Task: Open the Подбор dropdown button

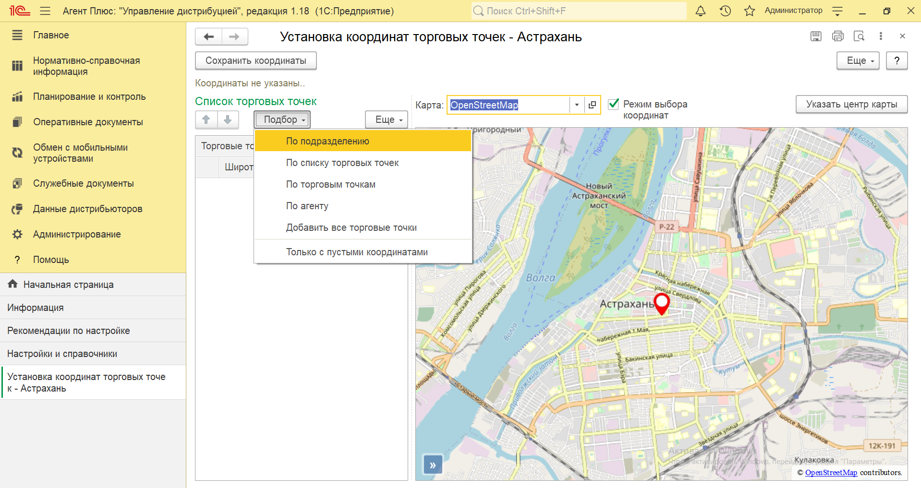Action: pyautogui.click(x=282, y=119)
